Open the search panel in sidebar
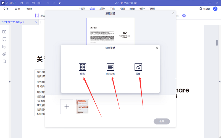221x138 pixels. point(4,61)
